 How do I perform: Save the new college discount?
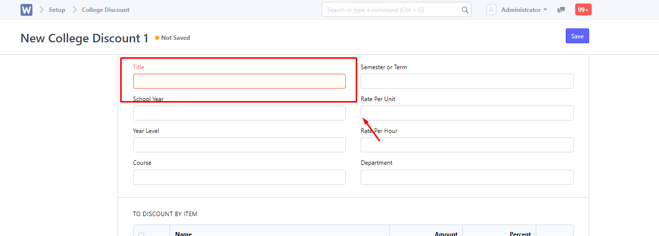577,36
